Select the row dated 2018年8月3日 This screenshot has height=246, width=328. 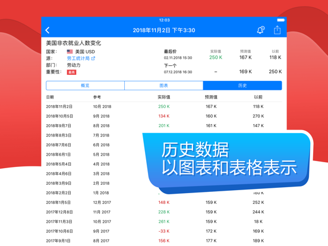pos(164,135)
